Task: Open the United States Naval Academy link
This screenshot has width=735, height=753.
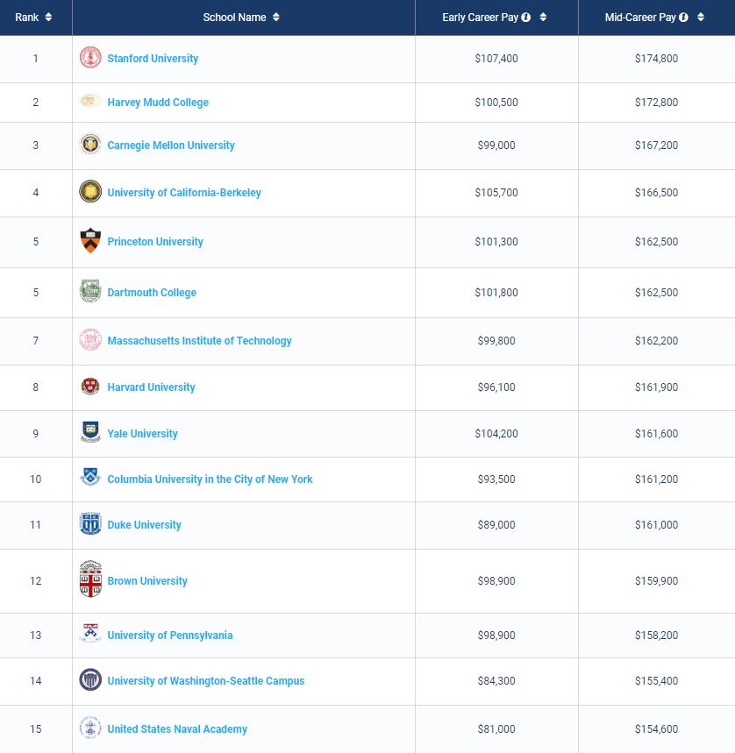Action: tap(177, 729)
